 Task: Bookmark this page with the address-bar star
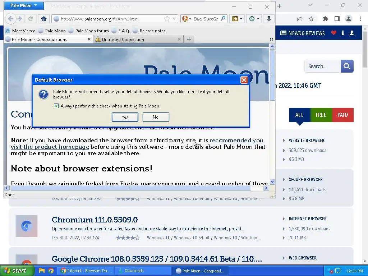tap(167, 19)
